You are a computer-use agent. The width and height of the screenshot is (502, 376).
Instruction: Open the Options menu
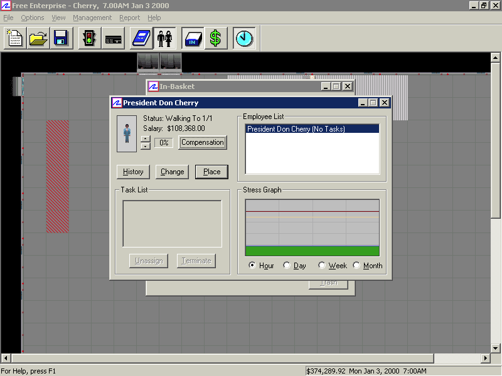pyautogui.click(x=33, y=18)
